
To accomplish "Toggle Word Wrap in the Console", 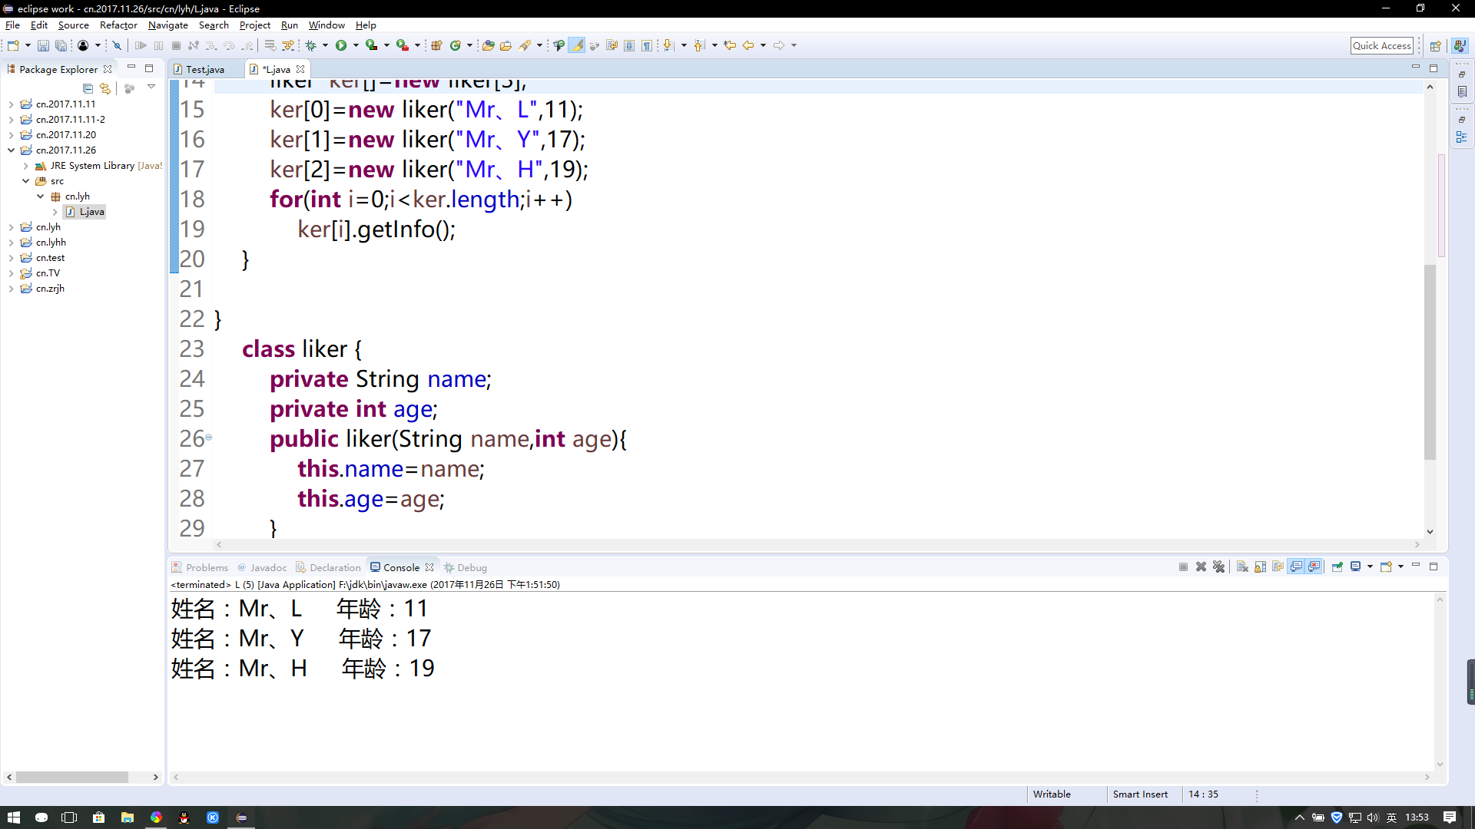I will point(1278,566).
